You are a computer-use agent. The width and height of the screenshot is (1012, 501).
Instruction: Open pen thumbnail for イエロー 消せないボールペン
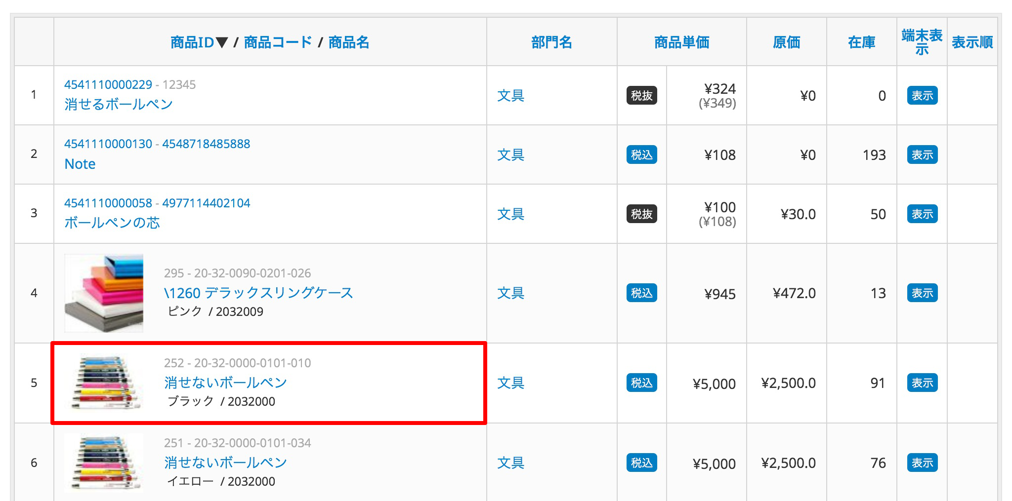point(104,462)
